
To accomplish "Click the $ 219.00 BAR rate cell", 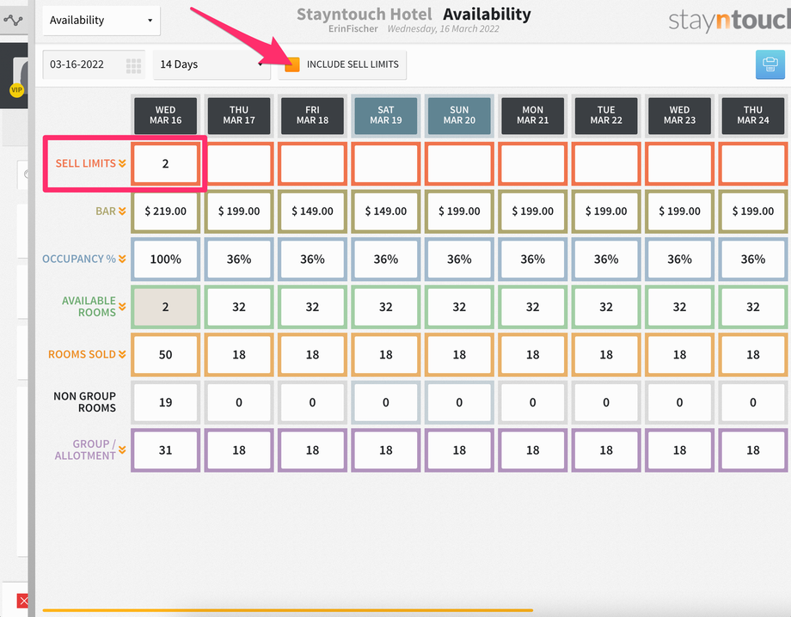I will (165, 211).
